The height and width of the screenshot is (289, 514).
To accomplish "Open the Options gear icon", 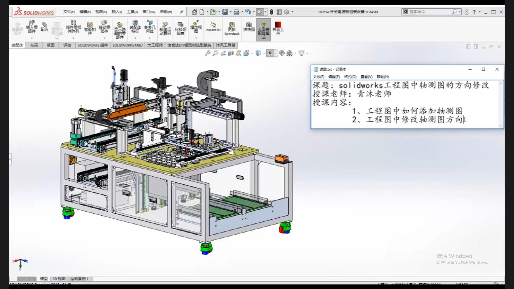I will coord(287,12).
